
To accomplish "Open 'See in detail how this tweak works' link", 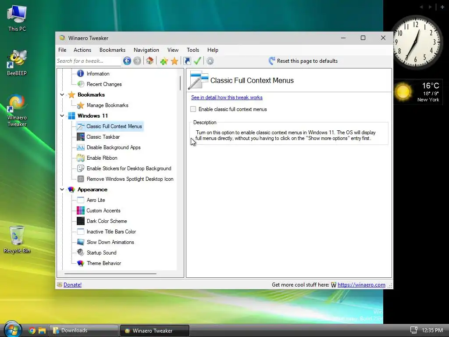I will click(227, 97).
